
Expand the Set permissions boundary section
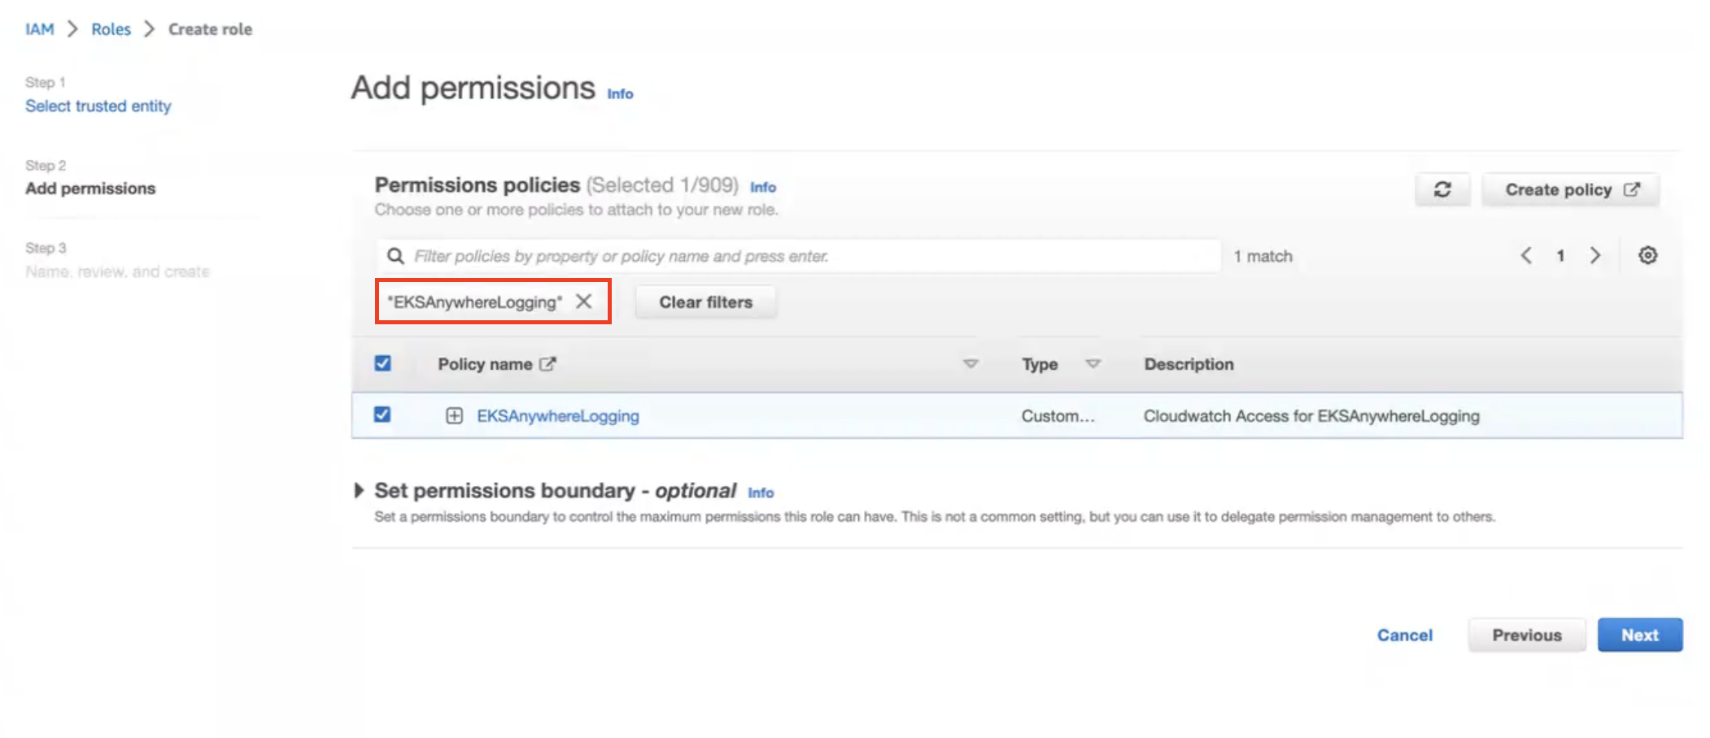click(x=360, y=490)
